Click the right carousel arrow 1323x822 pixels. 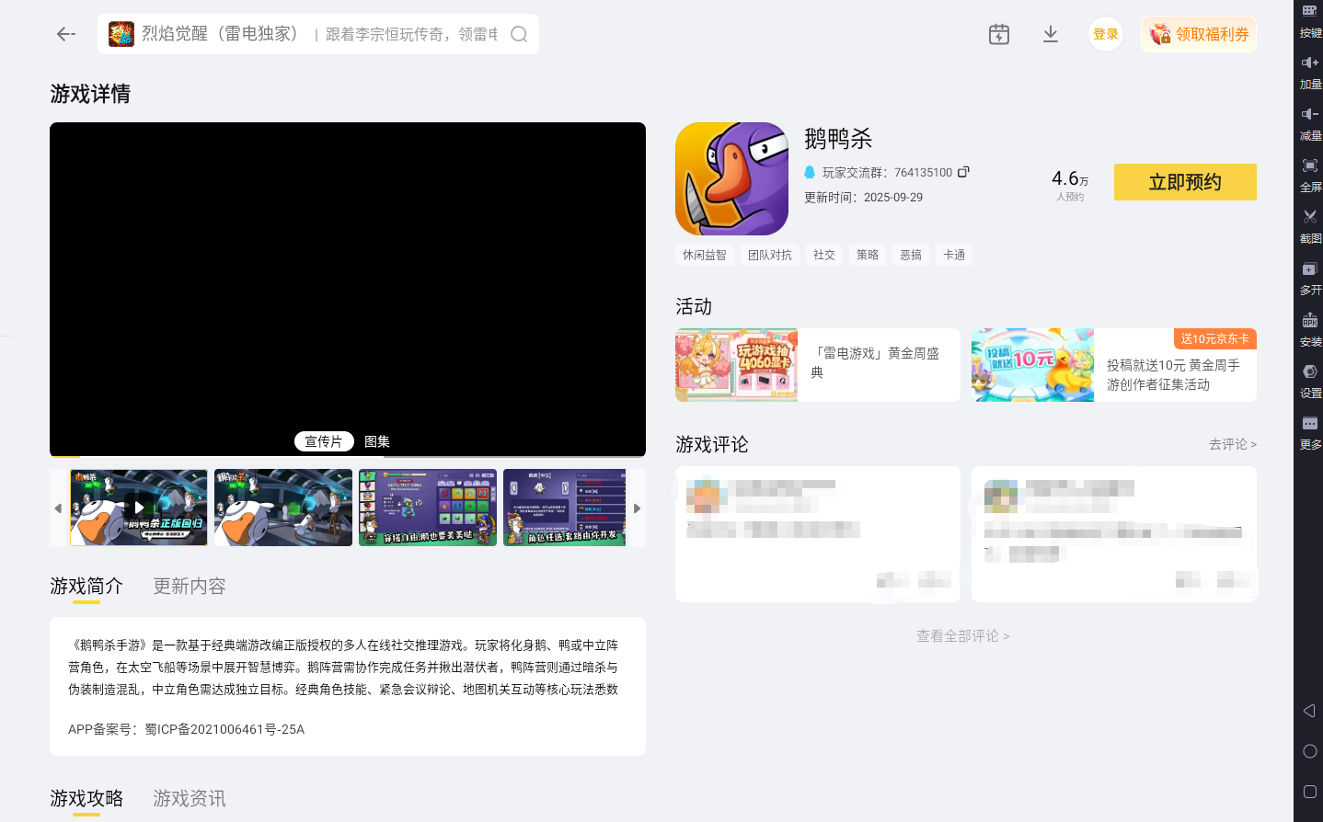(x=637, y=508)
